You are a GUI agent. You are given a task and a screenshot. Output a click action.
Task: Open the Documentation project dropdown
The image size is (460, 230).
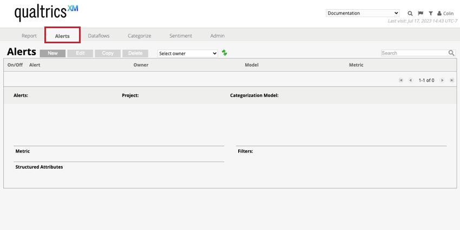click(x=363, y=13)
